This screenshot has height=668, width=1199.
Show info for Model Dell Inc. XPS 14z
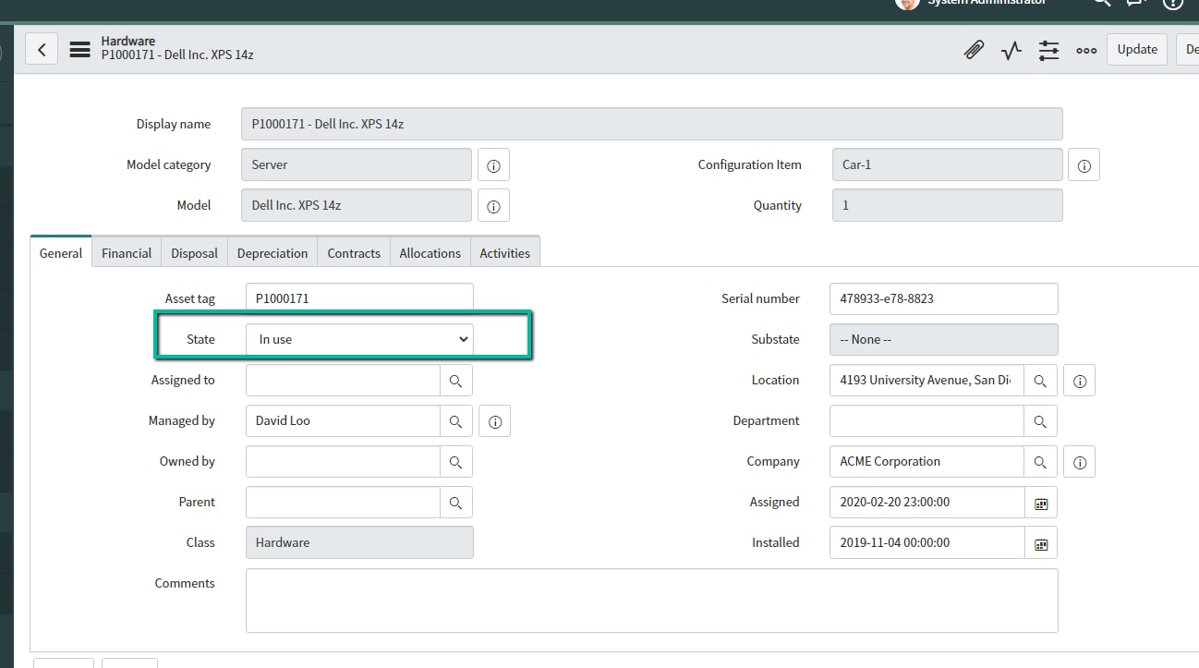point(493,206)
